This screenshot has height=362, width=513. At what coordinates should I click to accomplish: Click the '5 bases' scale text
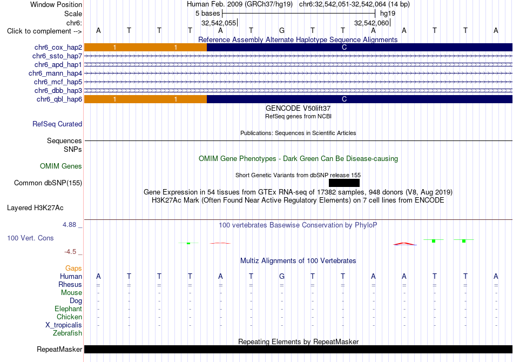pos(207,14)
